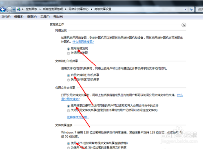Open 什么是公用文件夹? help link
210x149 pixels.
click(70, 99)
